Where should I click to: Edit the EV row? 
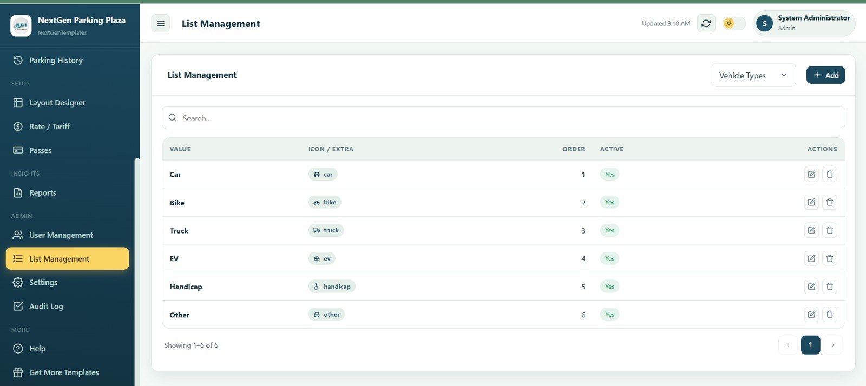(x=811, y=258)
